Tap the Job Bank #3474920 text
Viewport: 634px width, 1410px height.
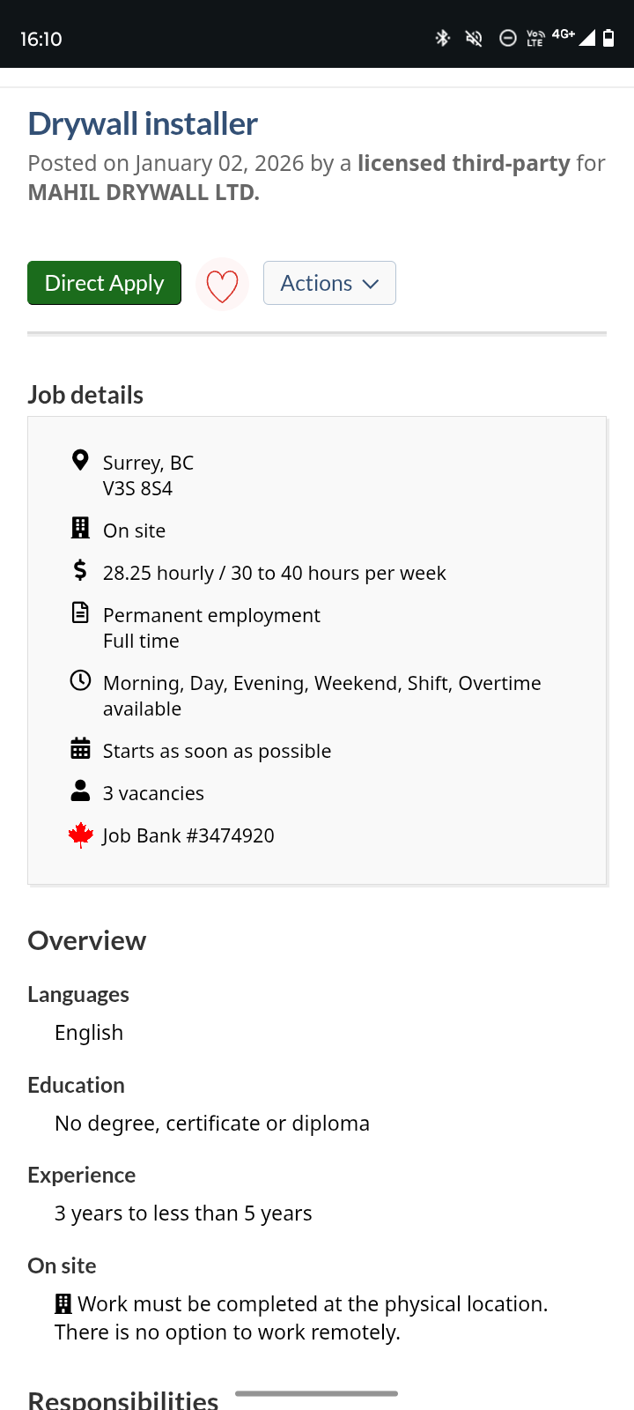[188, 835]
